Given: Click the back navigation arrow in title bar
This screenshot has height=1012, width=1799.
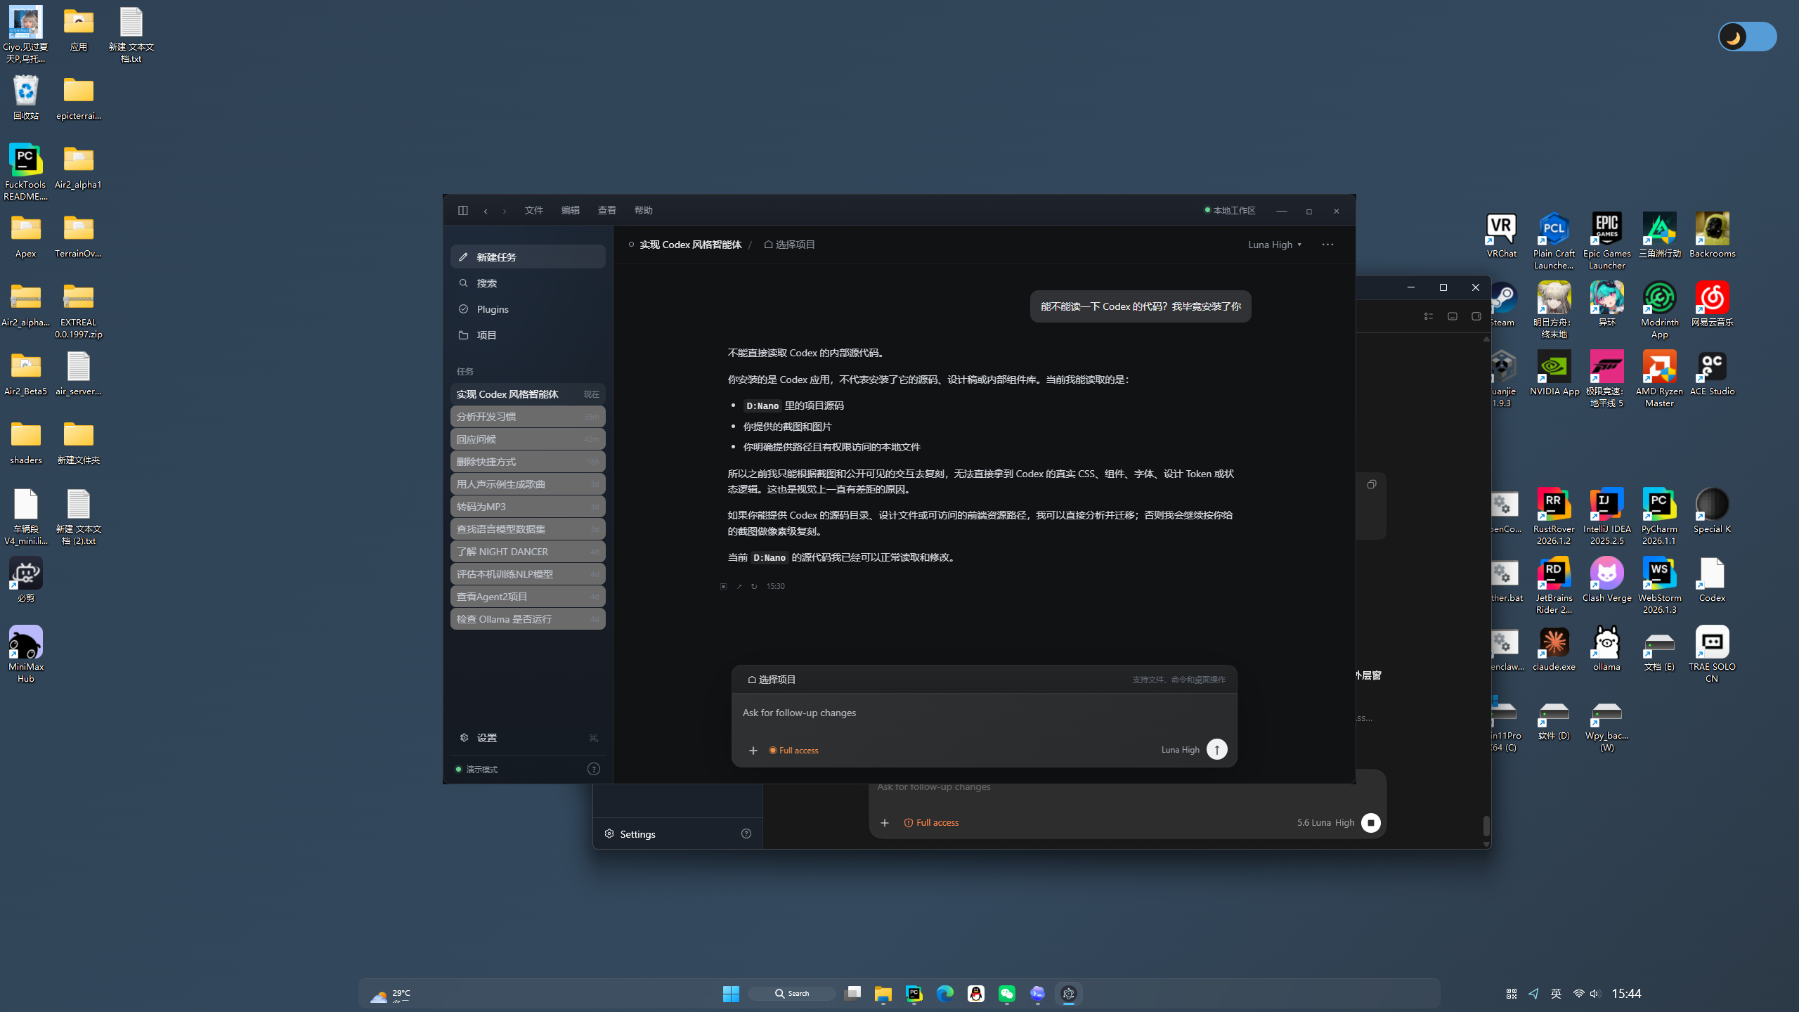Looking at the screenshot, I should click(486, 211).
